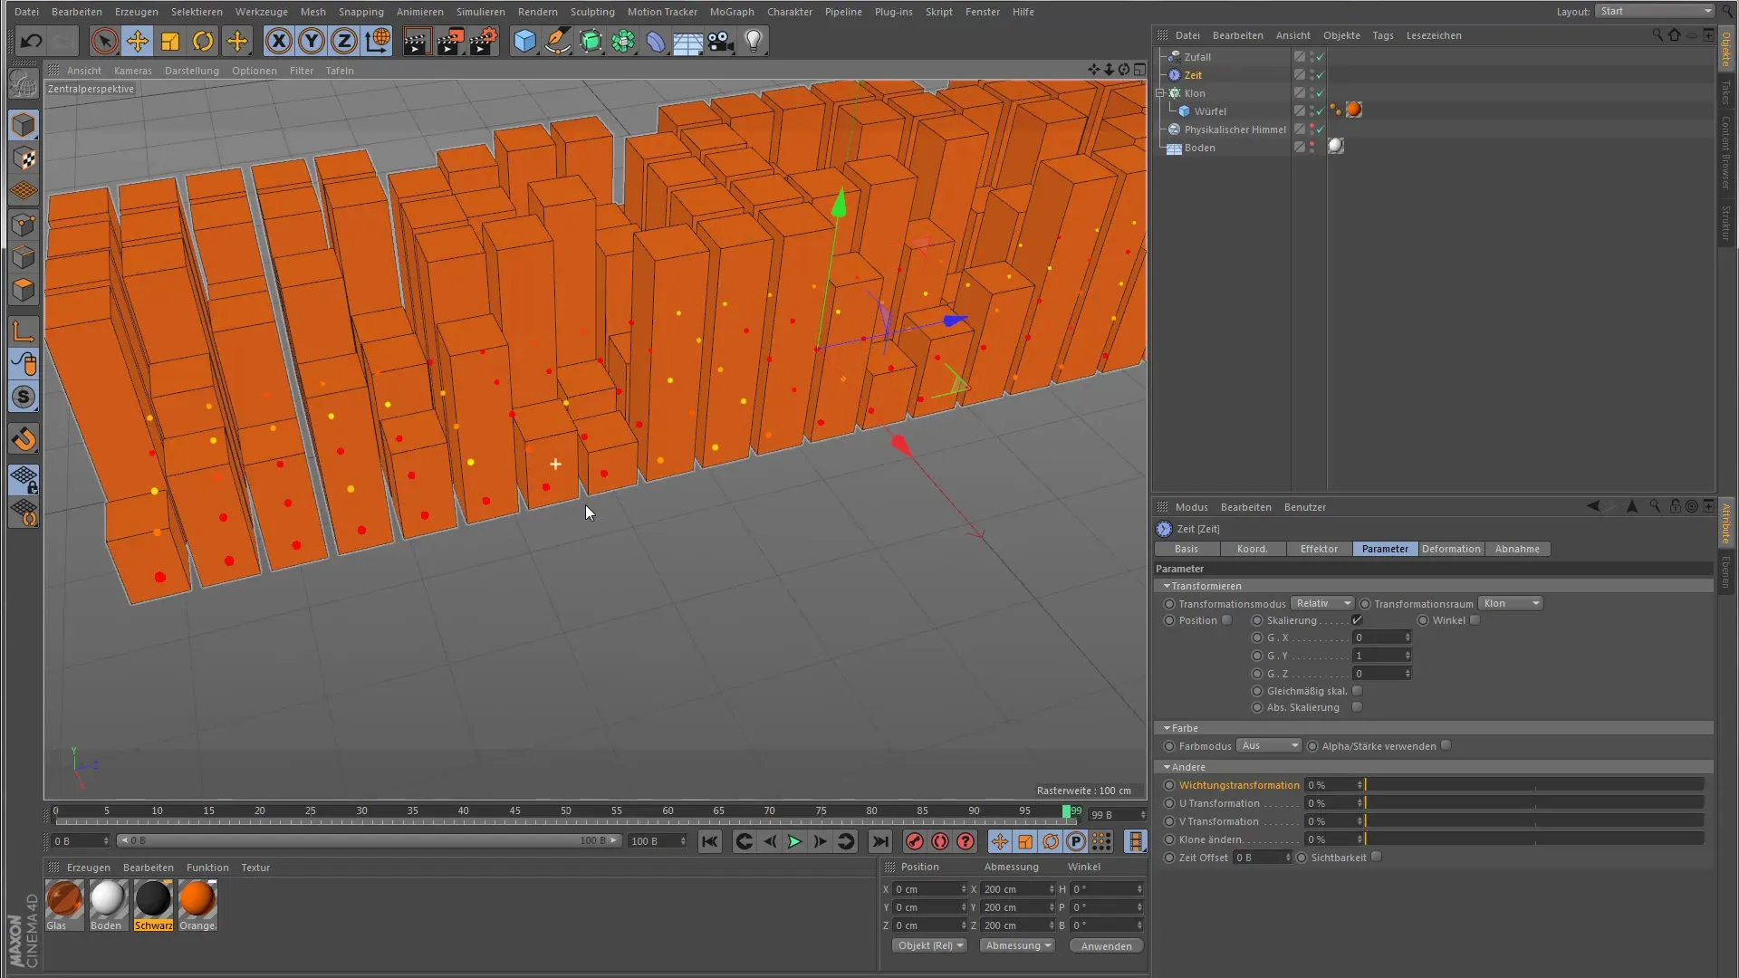
Task: Select the Rotate tool
Action: (203, 41)
